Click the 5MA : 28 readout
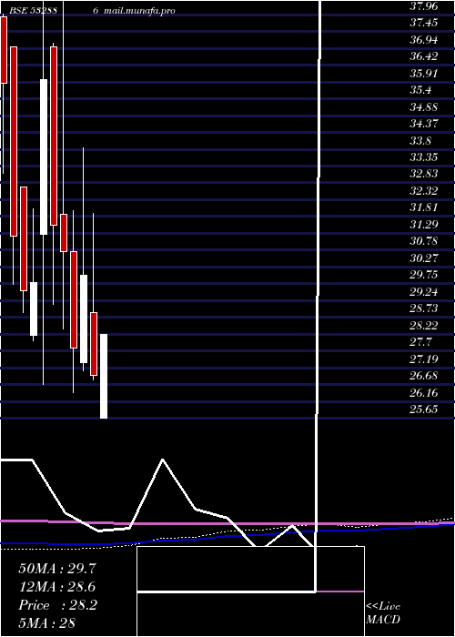455x637 pixels. [x=47, y=623]
